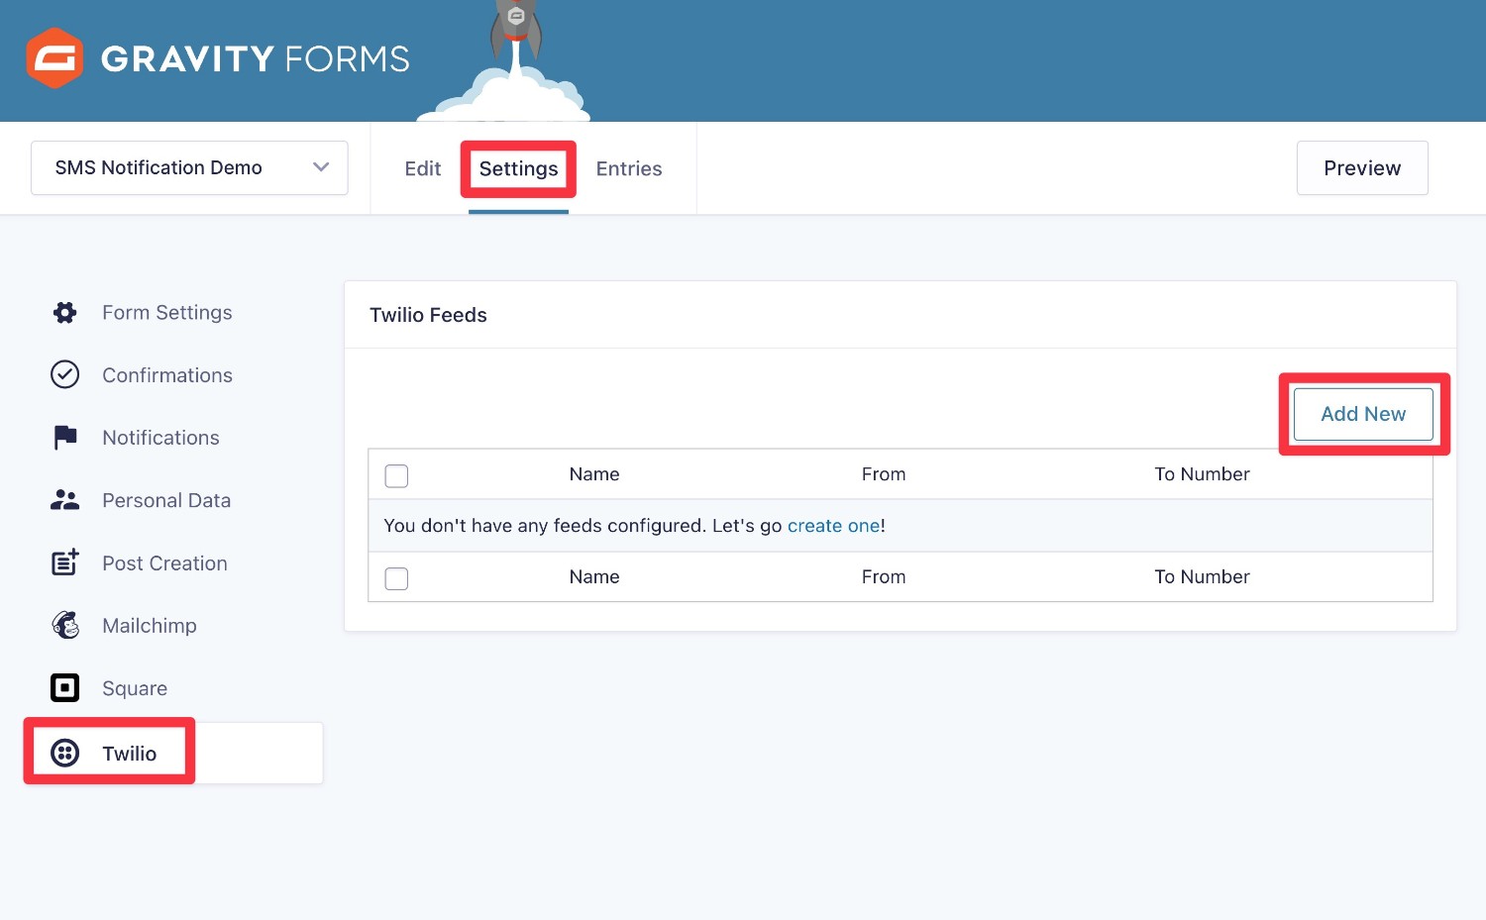The image size is (1486, 920).
Task: Click the 'create one' link
Action: (833, 525)
